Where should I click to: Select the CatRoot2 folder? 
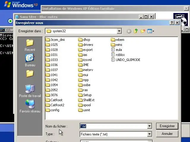pos(55,105)
